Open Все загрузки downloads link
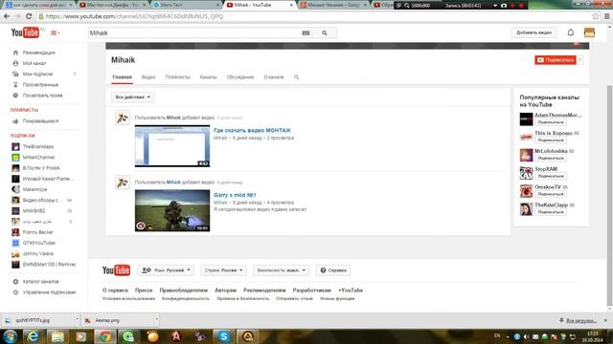The height and width of the screenshot is (344, 613). [x=581, y=321]
